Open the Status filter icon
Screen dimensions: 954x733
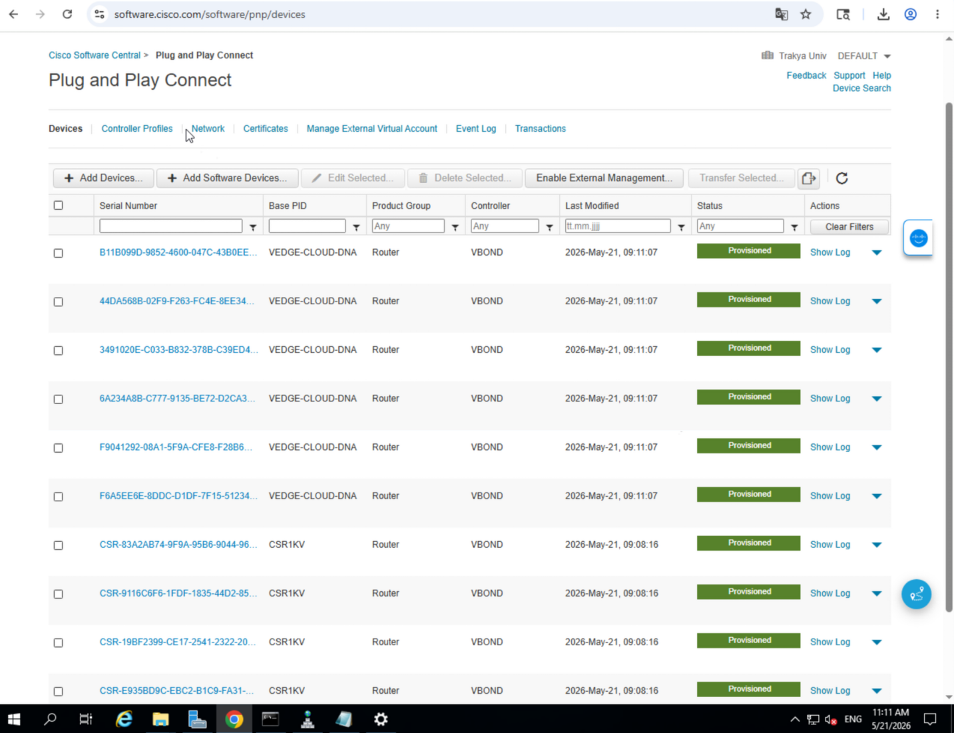pos(794,227)
